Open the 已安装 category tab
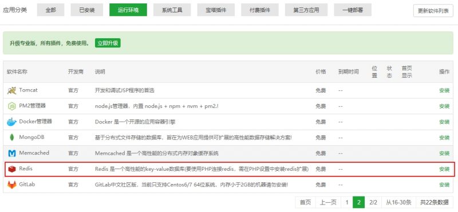 [87, 10]
